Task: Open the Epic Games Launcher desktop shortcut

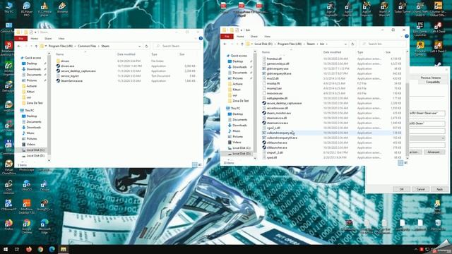Action: click(x=420, y=29)
